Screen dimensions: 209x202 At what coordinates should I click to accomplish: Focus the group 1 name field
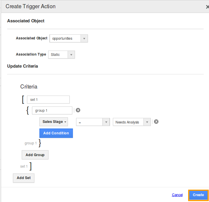(52, 111)
